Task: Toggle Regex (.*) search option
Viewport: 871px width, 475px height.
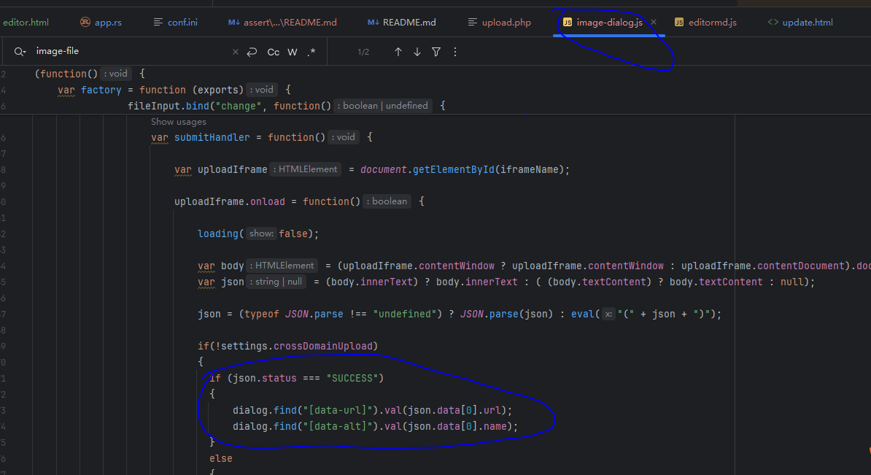Action: pyautogui.click(x=311, y=52)
